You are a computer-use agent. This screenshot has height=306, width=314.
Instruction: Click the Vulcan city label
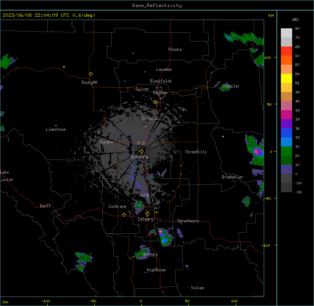[x=198, y=288]
